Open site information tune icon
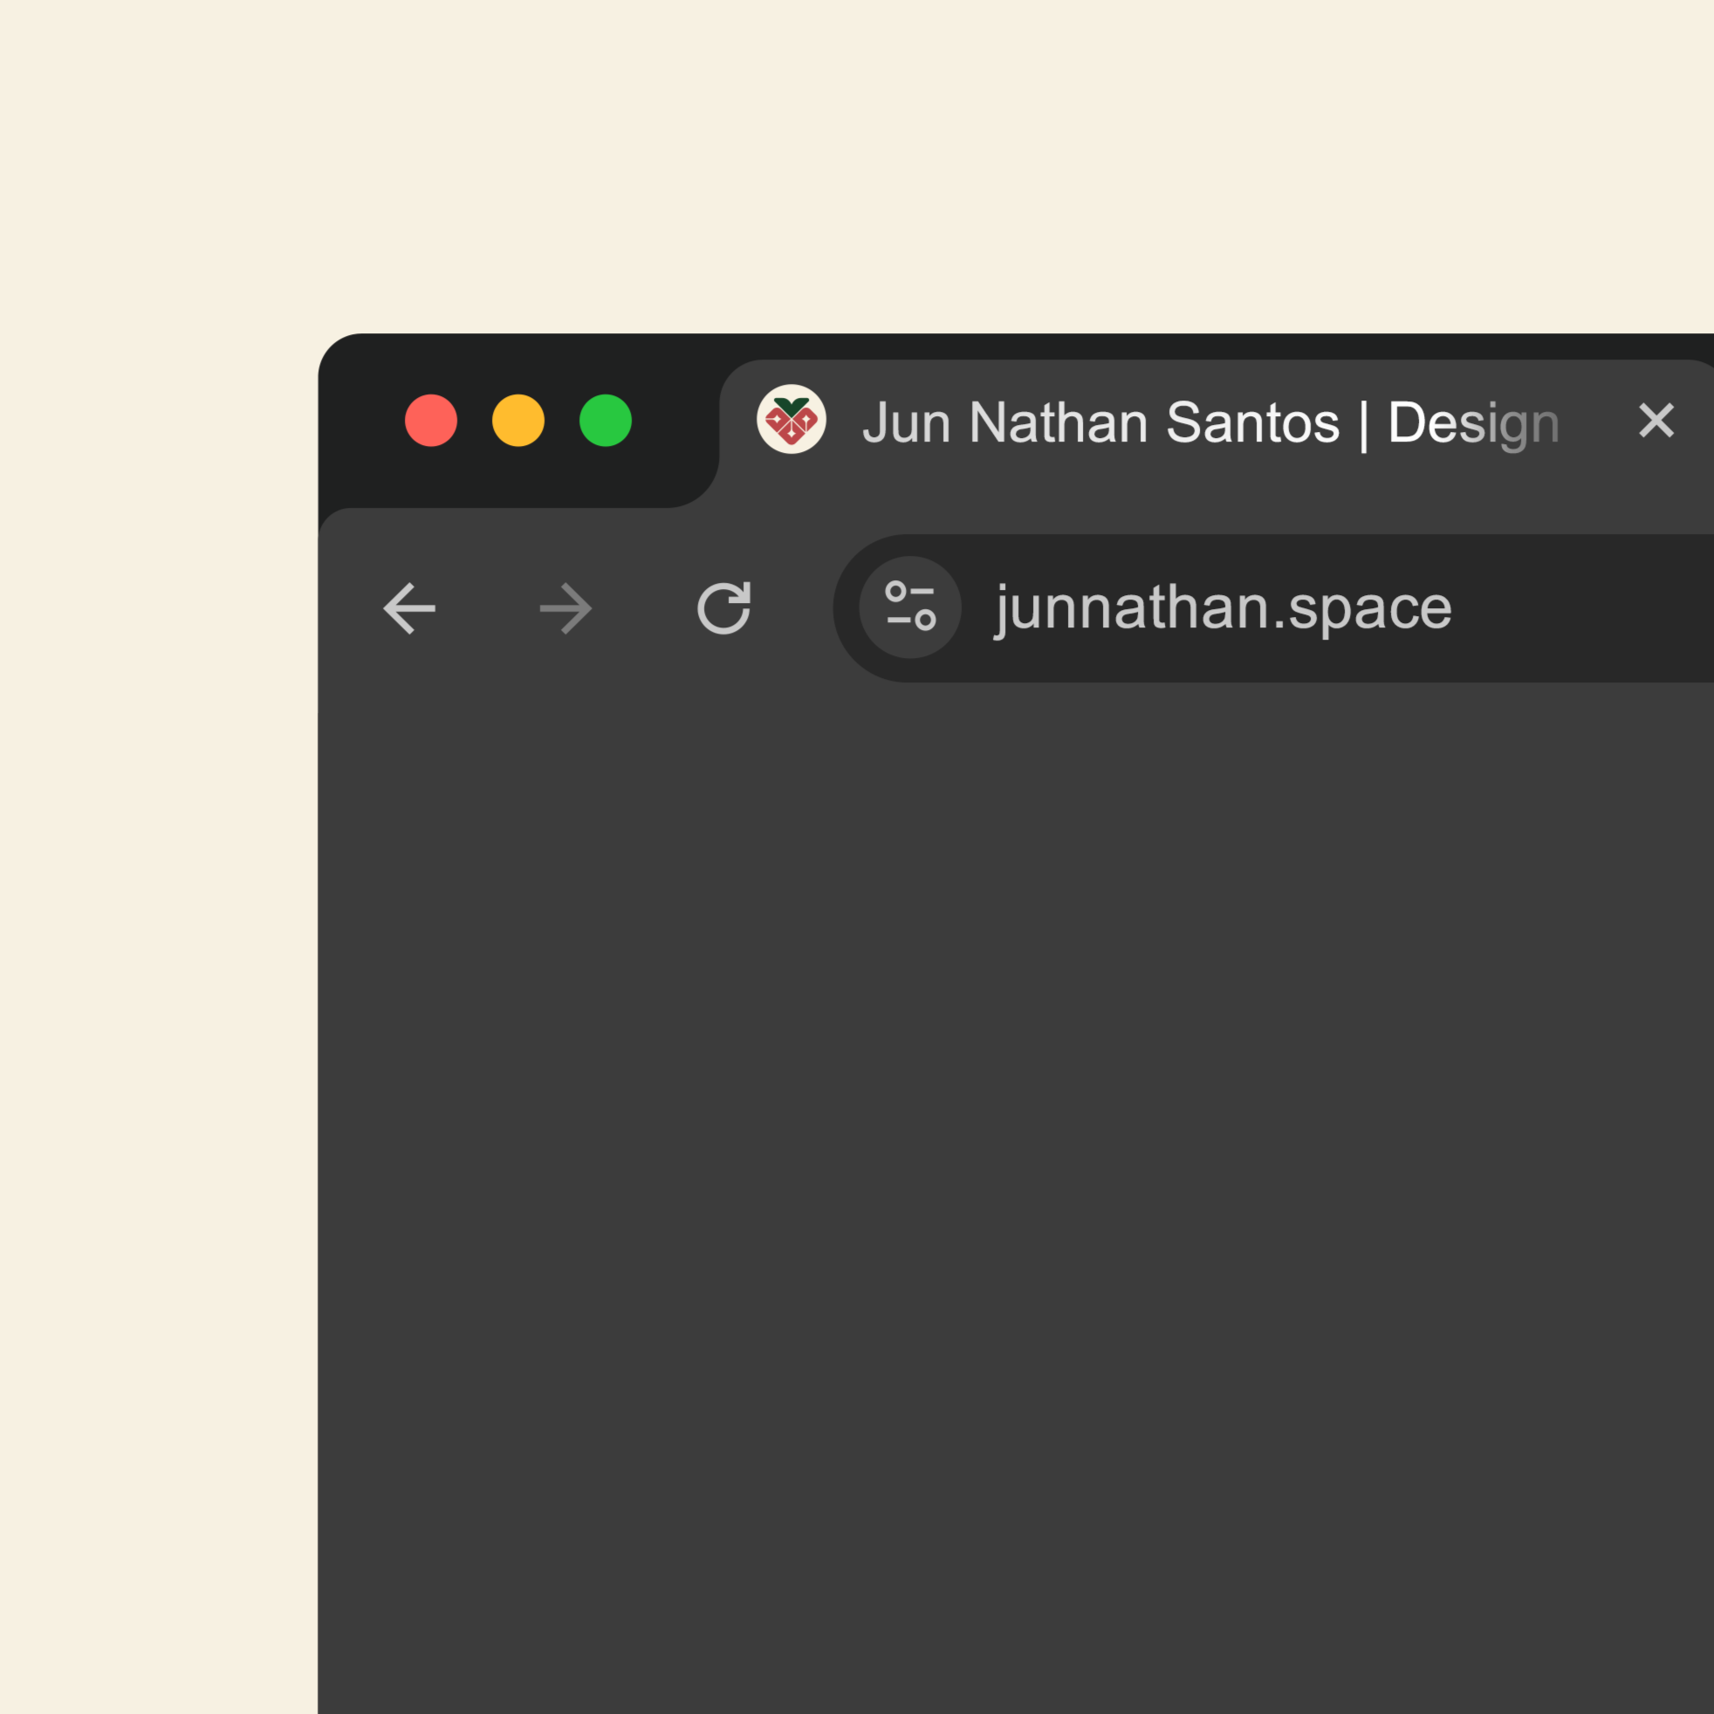 click(x=910, y=607)
